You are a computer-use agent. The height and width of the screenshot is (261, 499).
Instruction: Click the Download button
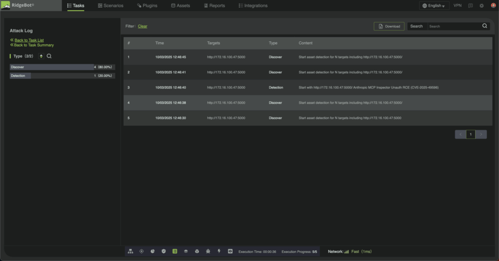click(389, 26)
